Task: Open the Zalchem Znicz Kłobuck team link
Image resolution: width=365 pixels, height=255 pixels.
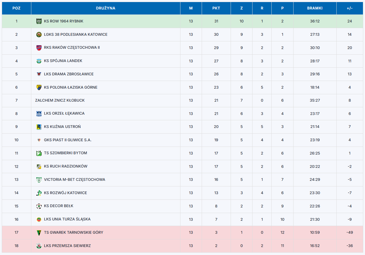Action: [x=60, y=100]
